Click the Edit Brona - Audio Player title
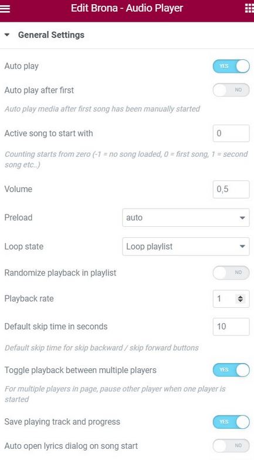The image size is (254, 460). (127, 8)
